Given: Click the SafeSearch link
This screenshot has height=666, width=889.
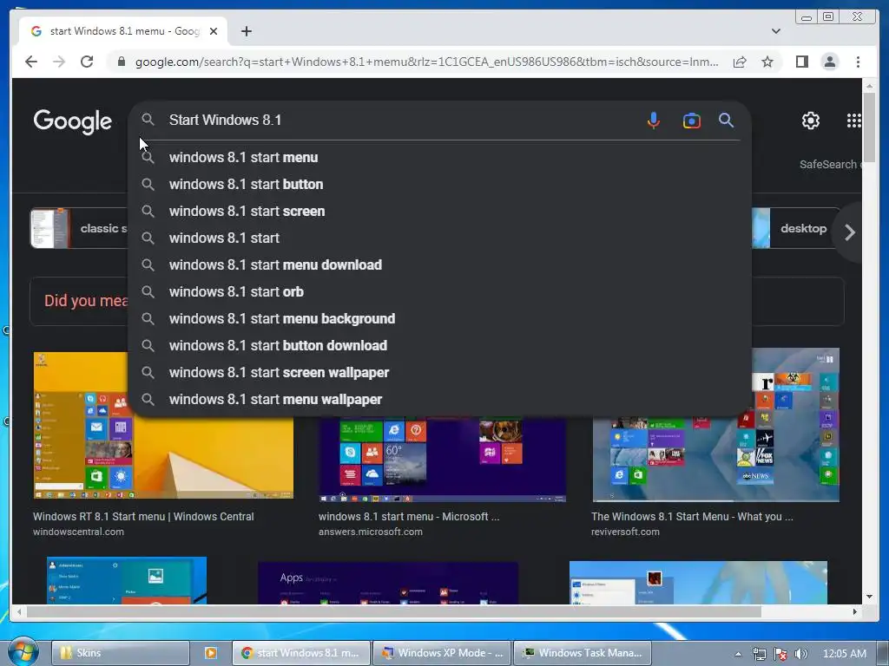Looking at the screenshot, I should [x=830, y=164].
